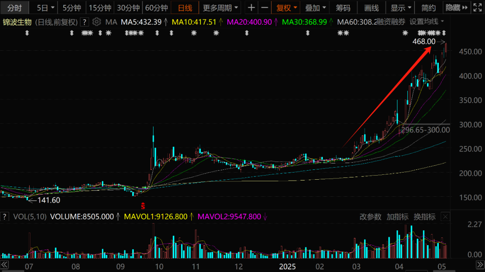485x272 pixels.
Task: Click the 融资融券 label
Action: coord(391,22)
